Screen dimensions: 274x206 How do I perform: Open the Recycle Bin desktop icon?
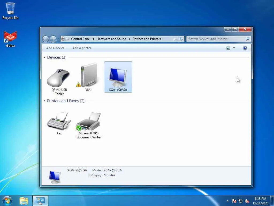click(x=10, y=11)
